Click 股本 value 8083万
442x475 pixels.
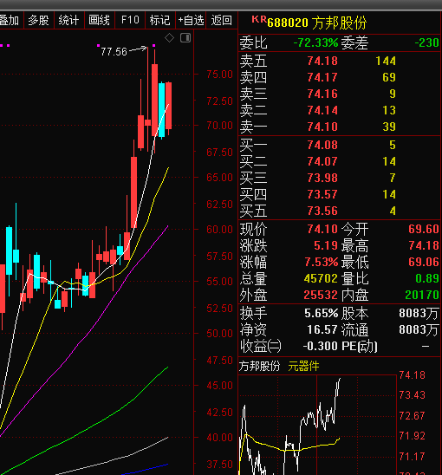[419, 313]
